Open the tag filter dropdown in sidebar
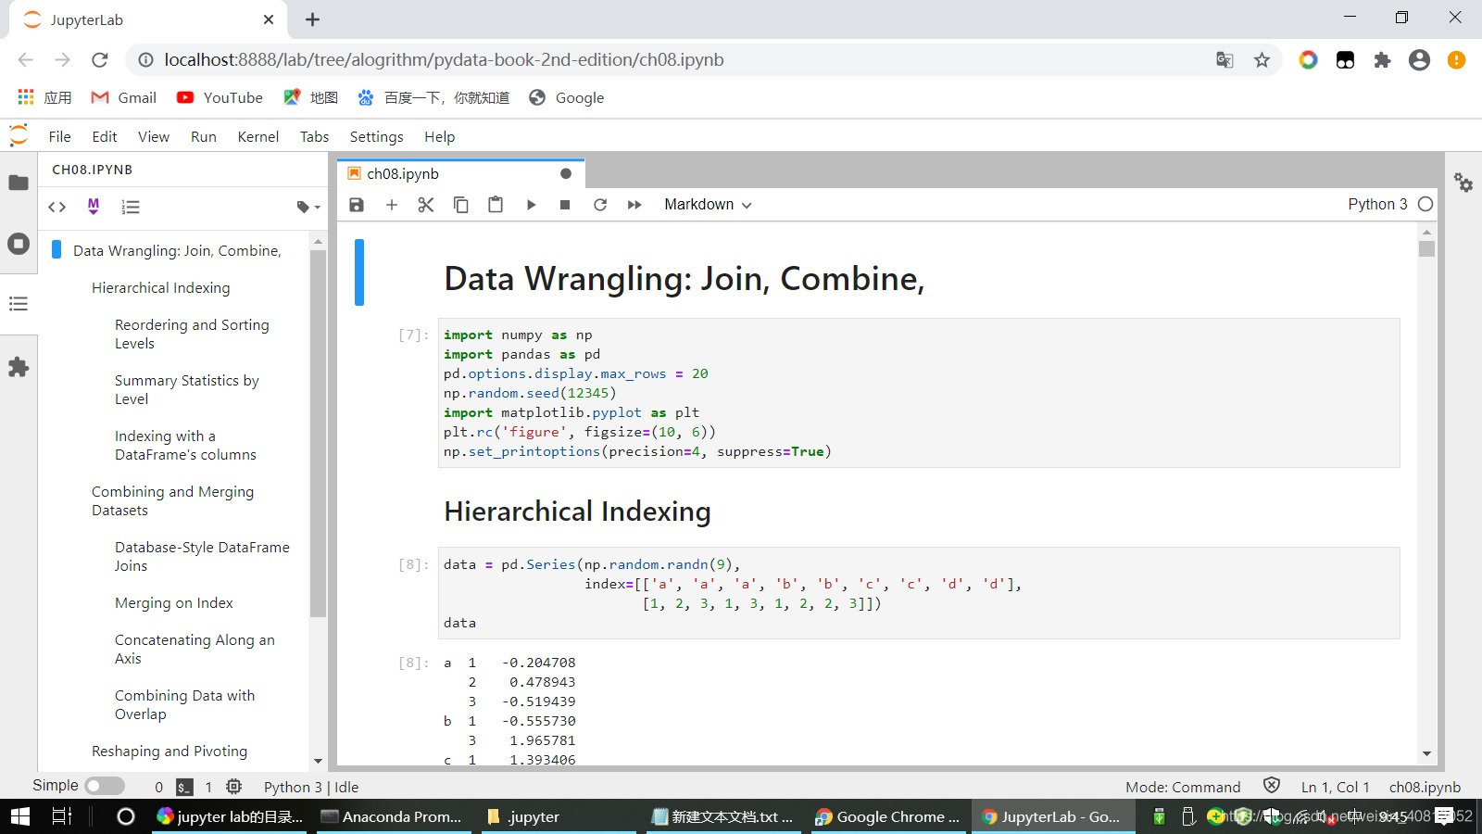1482x834 pixels. pos(306,208)
